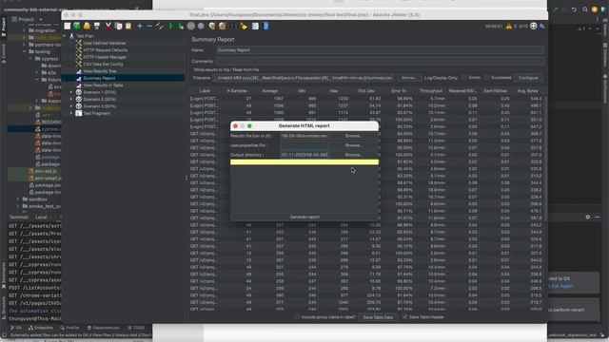Expand the Scenario 1 thread group
609x342 pixels.
71,92
